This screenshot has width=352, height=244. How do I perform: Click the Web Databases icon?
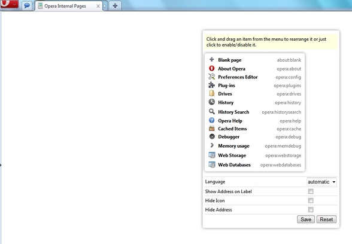click(x=211, y=164)
